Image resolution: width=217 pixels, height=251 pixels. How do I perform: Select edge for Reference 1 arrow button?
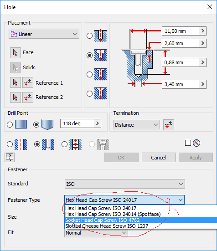click(15, 82)
